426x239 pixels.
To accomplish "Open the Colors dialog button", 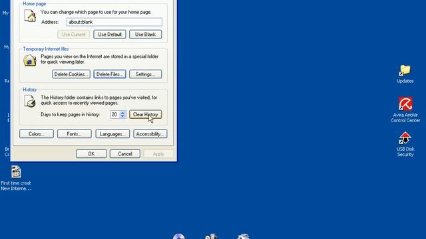I will click(37, 134).
